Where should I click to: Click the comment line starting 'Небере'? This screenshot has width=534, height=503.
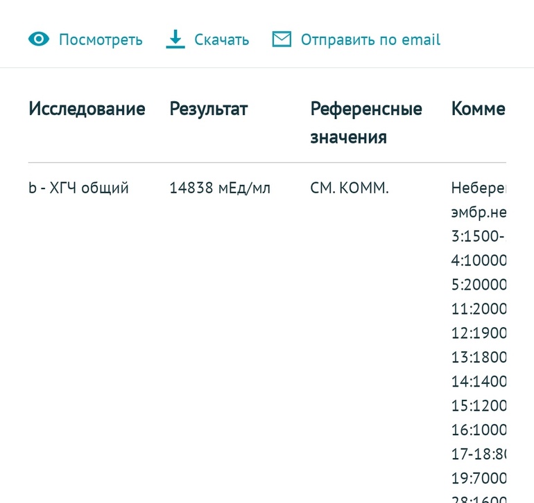tap(479, 188)
